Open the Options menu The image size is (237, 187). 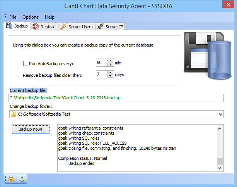31,17
